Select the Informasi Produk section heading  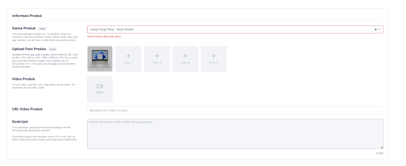[27, 16]
